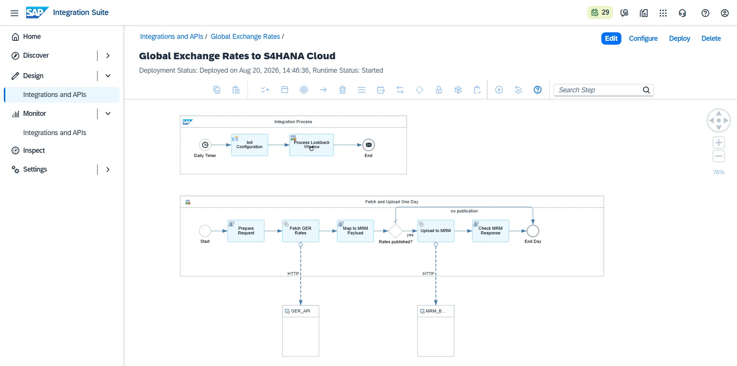Select Integrations and APIs under Design
Image resolution: width=737 pixels, height=366 pixels.
coord(62,95)
